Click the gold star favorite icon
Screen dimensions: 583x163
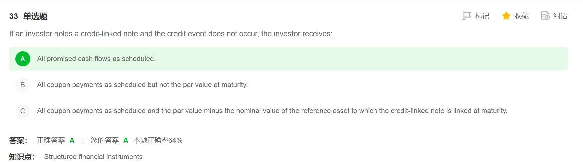click(x=506, y=16)
